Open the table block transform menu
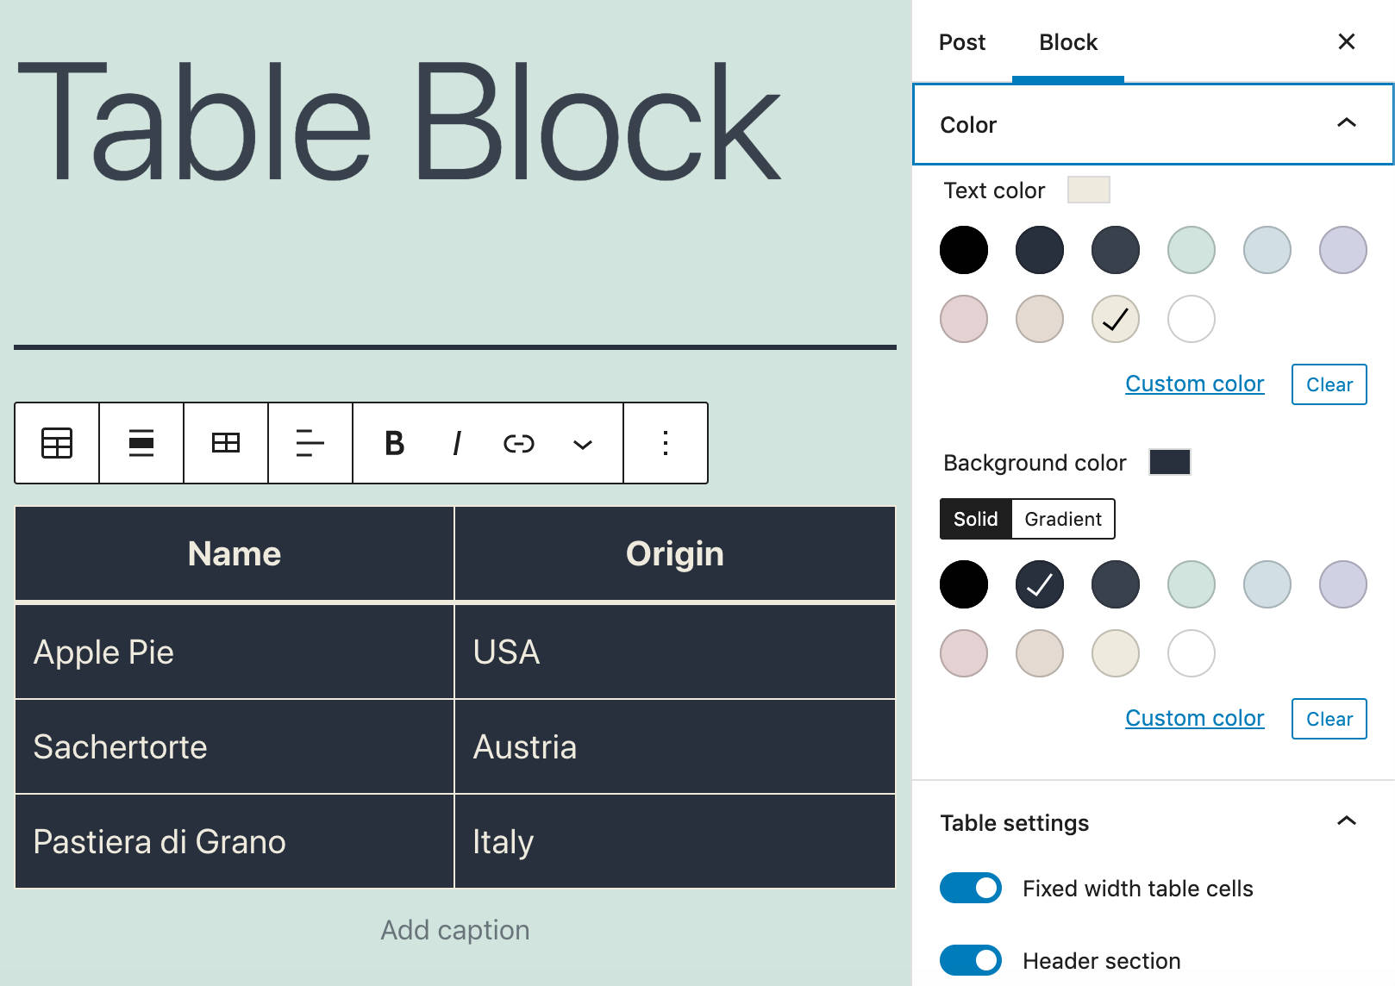 [x=56, y=444]
